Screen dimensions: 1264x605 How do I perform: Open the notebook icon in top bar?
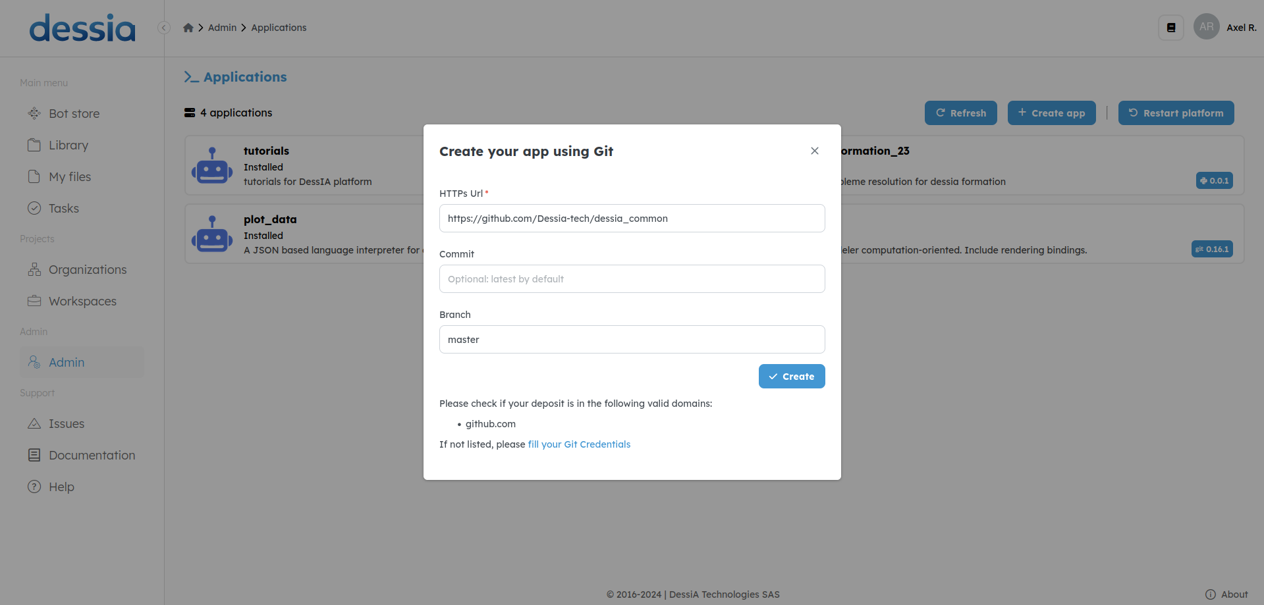tap(1171, 28)
